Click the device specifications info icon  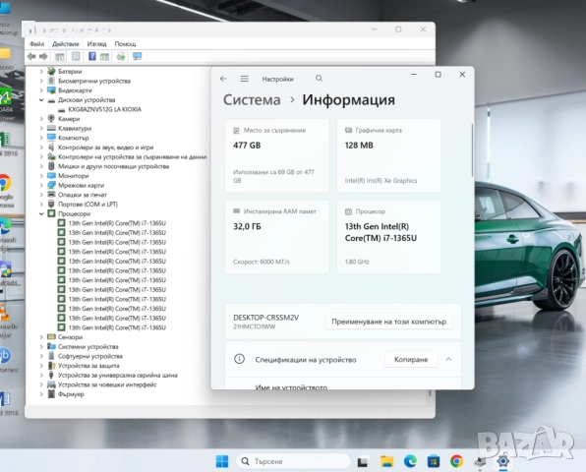tap(239, 359)
